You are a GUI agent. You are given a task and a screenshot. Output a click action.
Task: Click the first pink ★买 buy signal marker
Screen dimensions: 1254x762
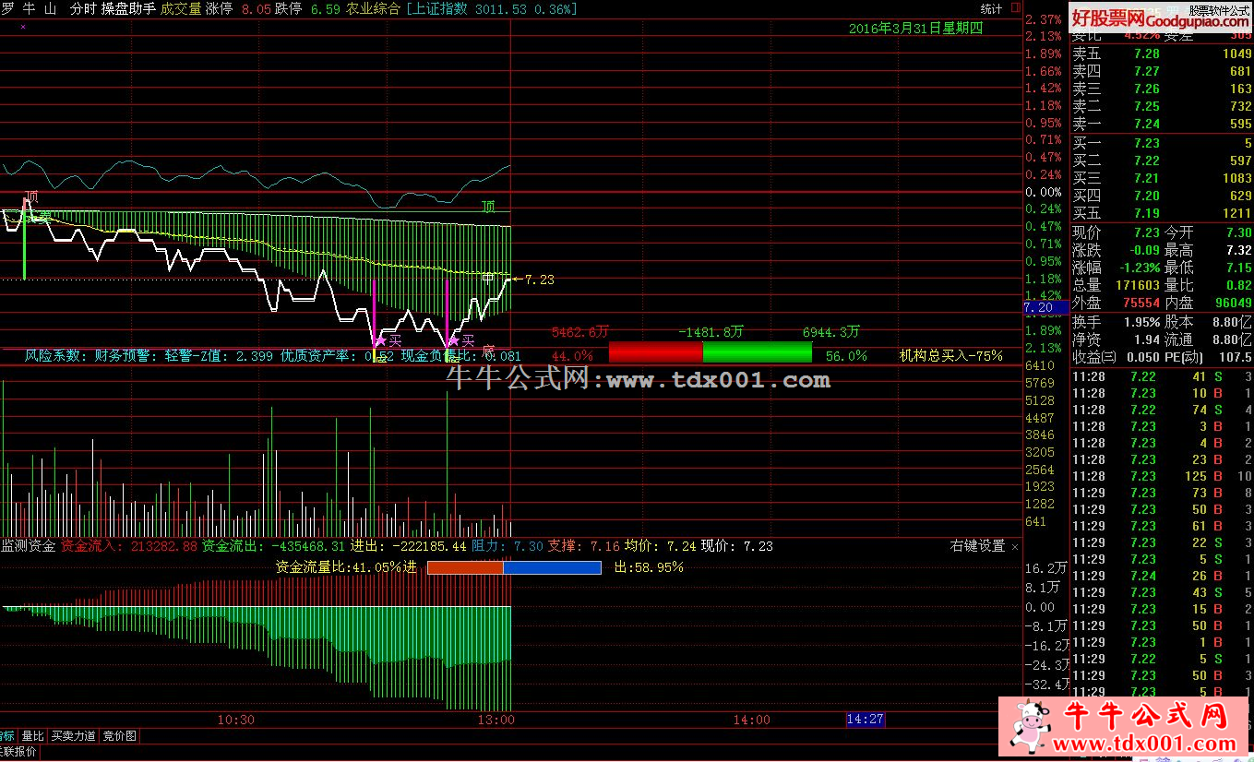point(388,341)
